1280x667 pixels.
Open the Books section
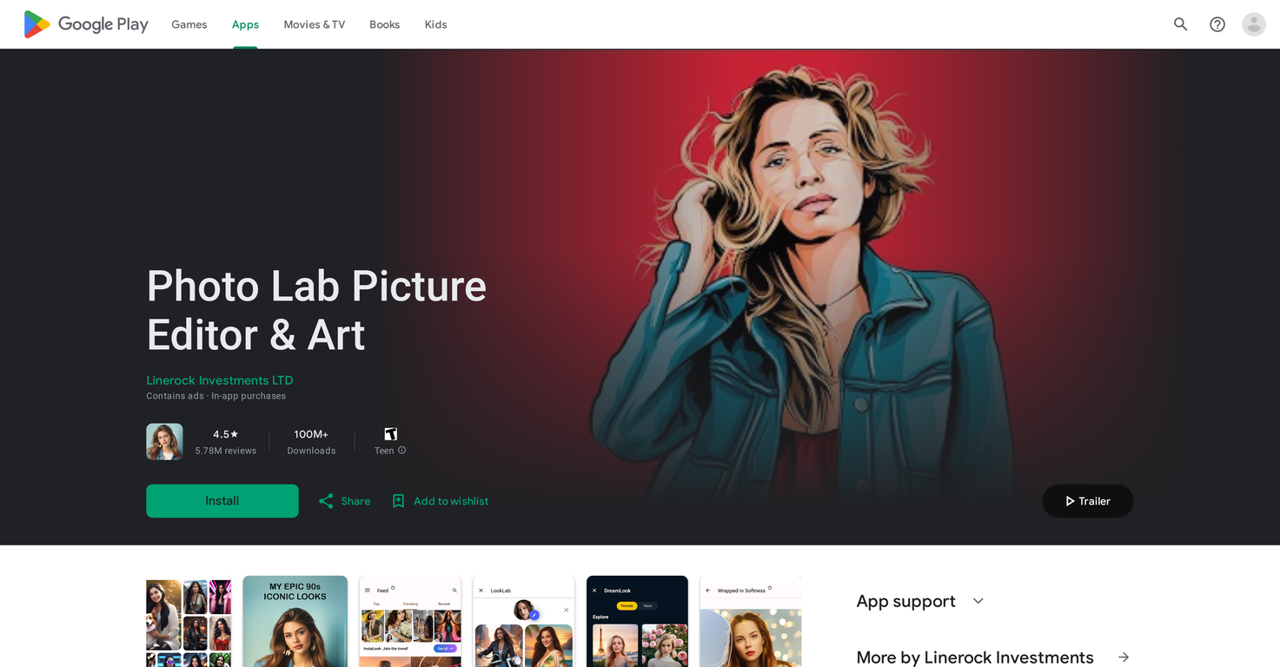[x=384, y=24]
